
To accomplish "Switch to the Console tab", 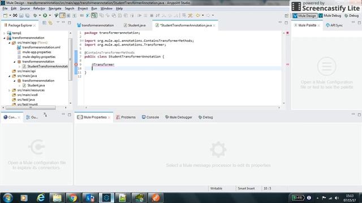I will point(150,117).
